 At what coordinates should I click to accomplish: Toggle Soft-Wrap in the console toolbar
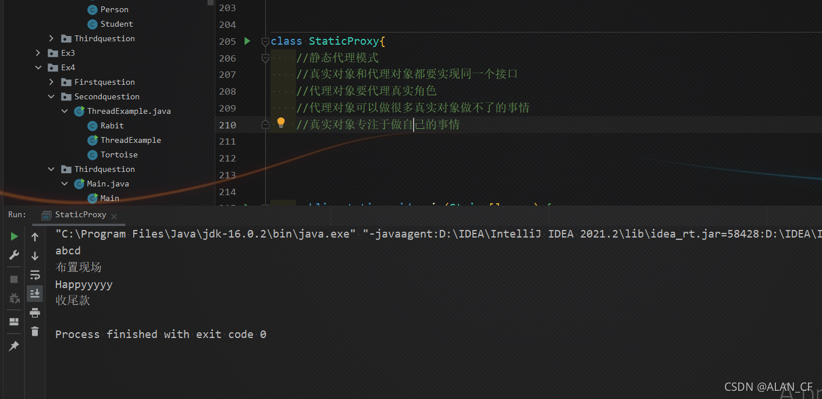(35, 275)
